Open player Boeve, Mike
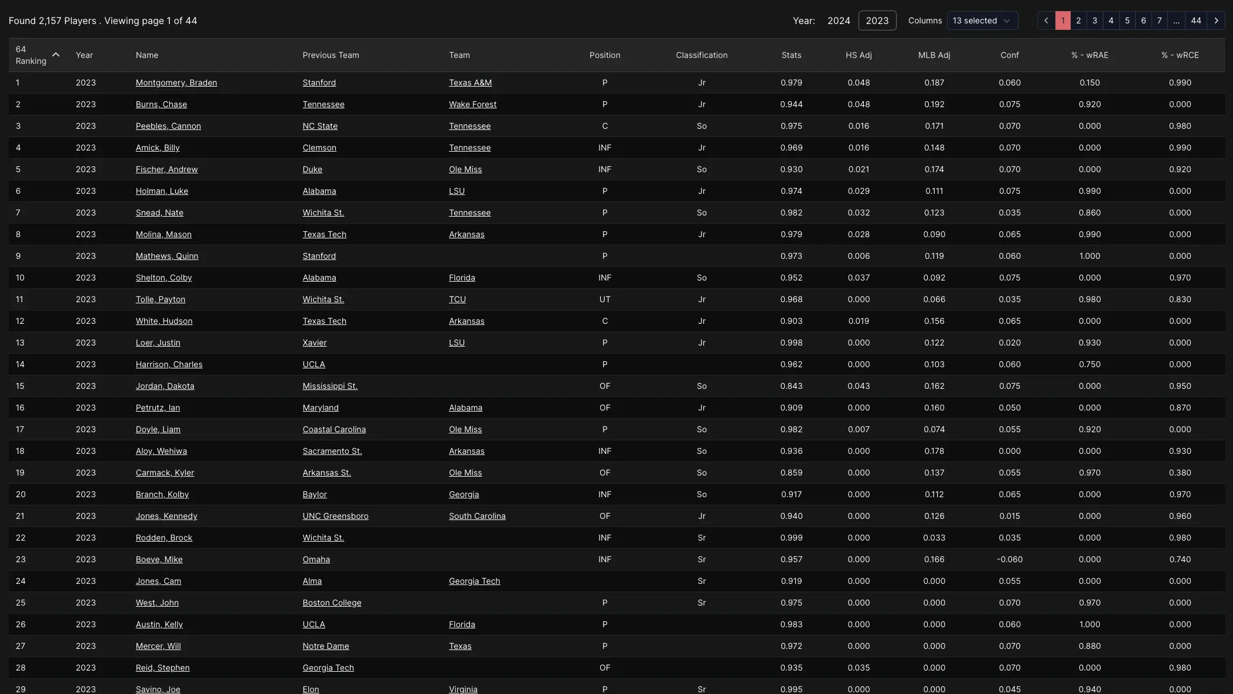This screenshot has width=1233, height=694. pyautogui.click(x=159, y=559)
